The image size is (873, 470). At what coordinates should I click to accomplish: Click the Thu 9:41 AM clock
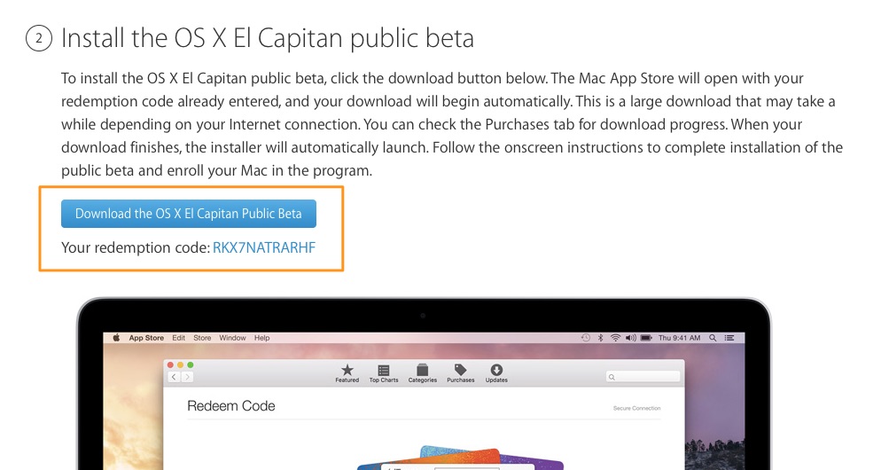679,338
